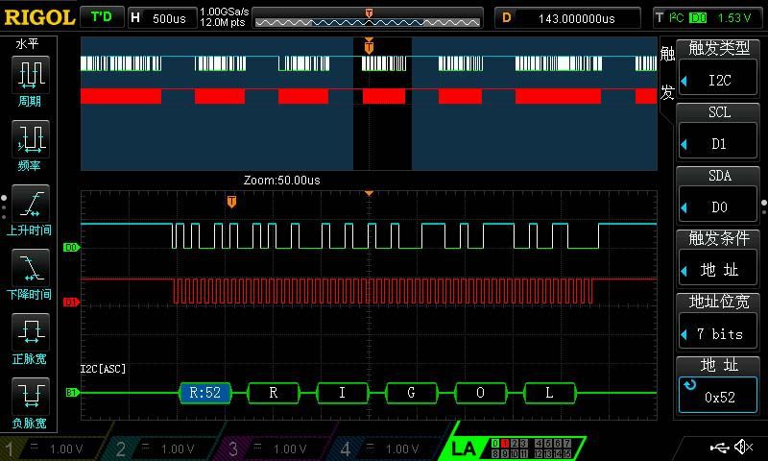
Task: Click the speaker mute icon
Action: tap(743, 447)
